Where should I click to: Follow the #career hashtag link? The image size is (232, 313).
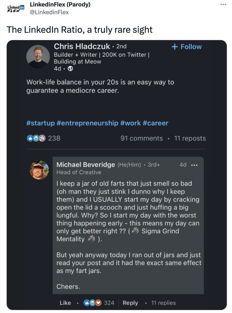coord(155,123)
